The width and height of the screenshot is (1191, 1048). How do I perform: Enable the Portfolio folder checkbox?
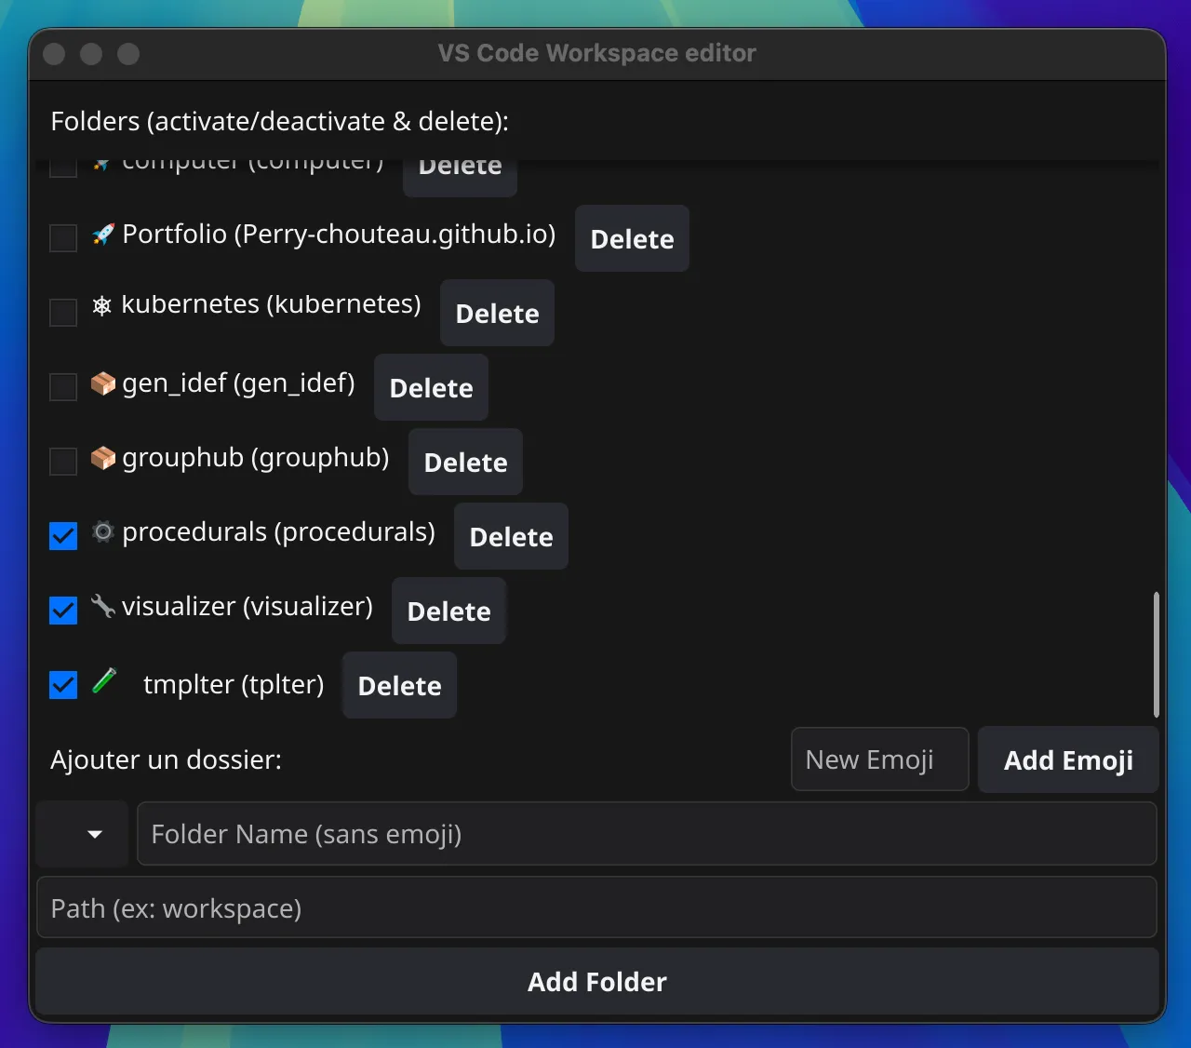(x=63, y=237)
